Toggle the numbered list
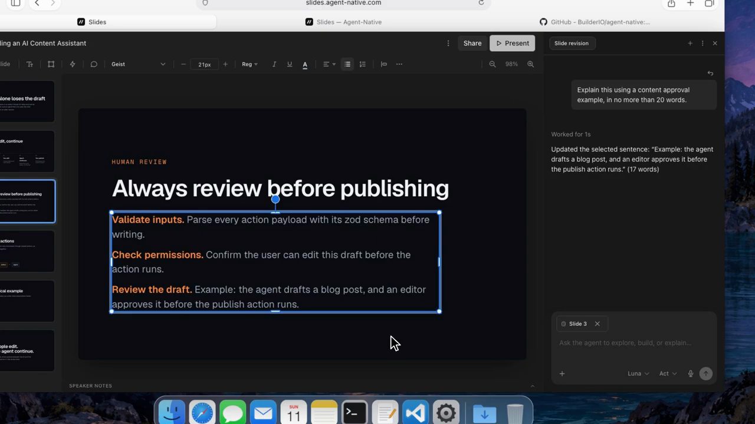The image size is (755, 424). click(363, 64)
